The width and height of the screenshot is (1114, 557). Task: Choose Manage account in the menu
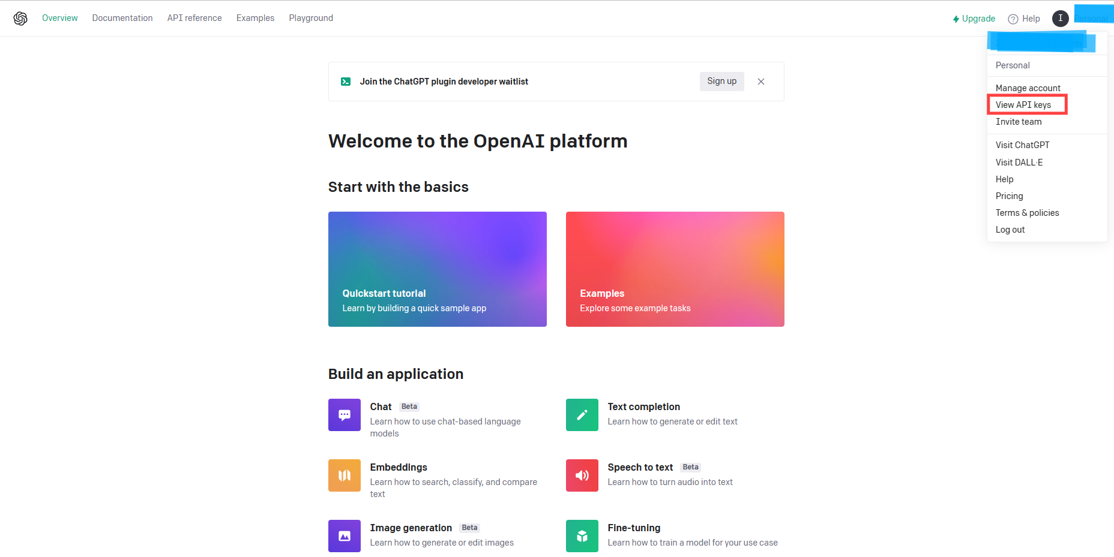coord(1028,88)
